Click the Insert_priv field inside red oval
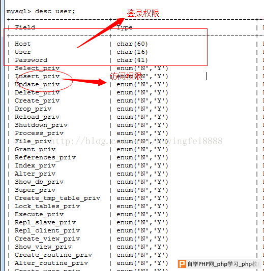Image resolution: width=264 pixels, height=271 pixels. coord(37,77)
